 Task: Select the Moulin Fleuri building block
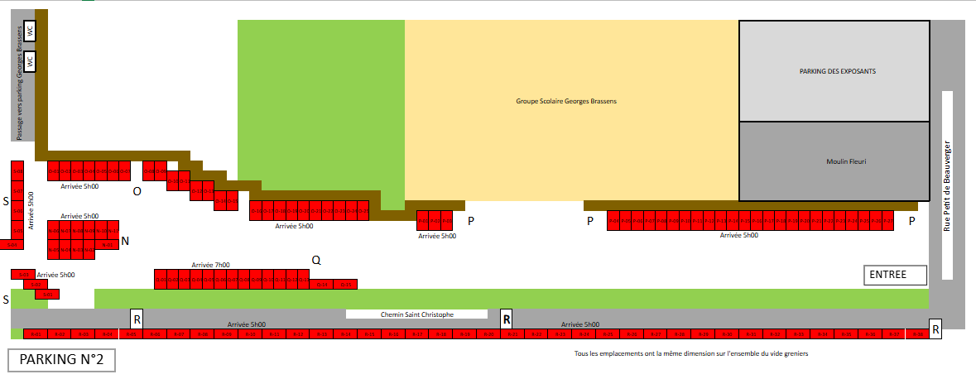(x=834, y=161)
